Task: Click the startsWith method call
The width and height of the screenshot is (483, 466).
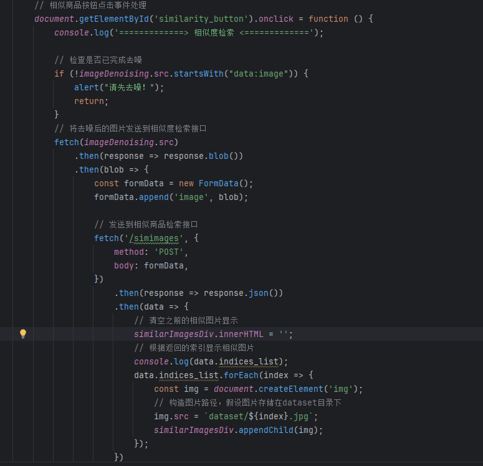Action: coord(199,74)
